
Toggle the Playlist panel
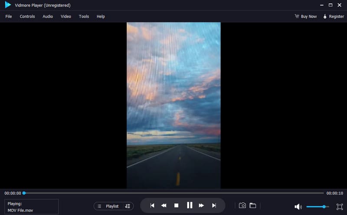point(108,206)
